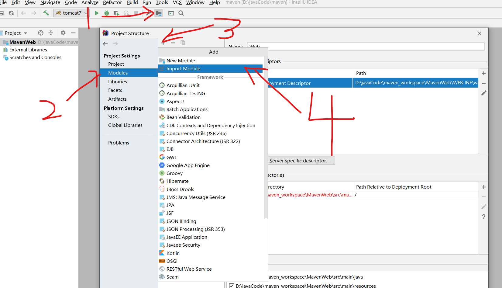Click the main toolbar Forward arrow
This screenshot has width=502, height=288.
[x=34, y=13]
